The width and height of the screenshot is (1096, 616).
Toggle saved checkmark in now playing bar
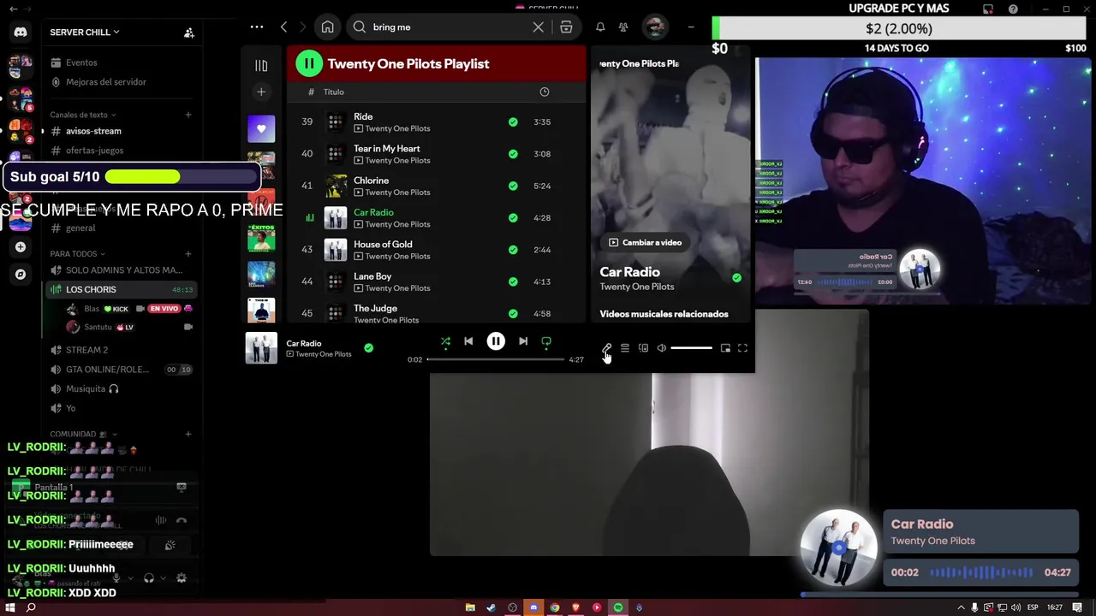click(x=368, y=347)
